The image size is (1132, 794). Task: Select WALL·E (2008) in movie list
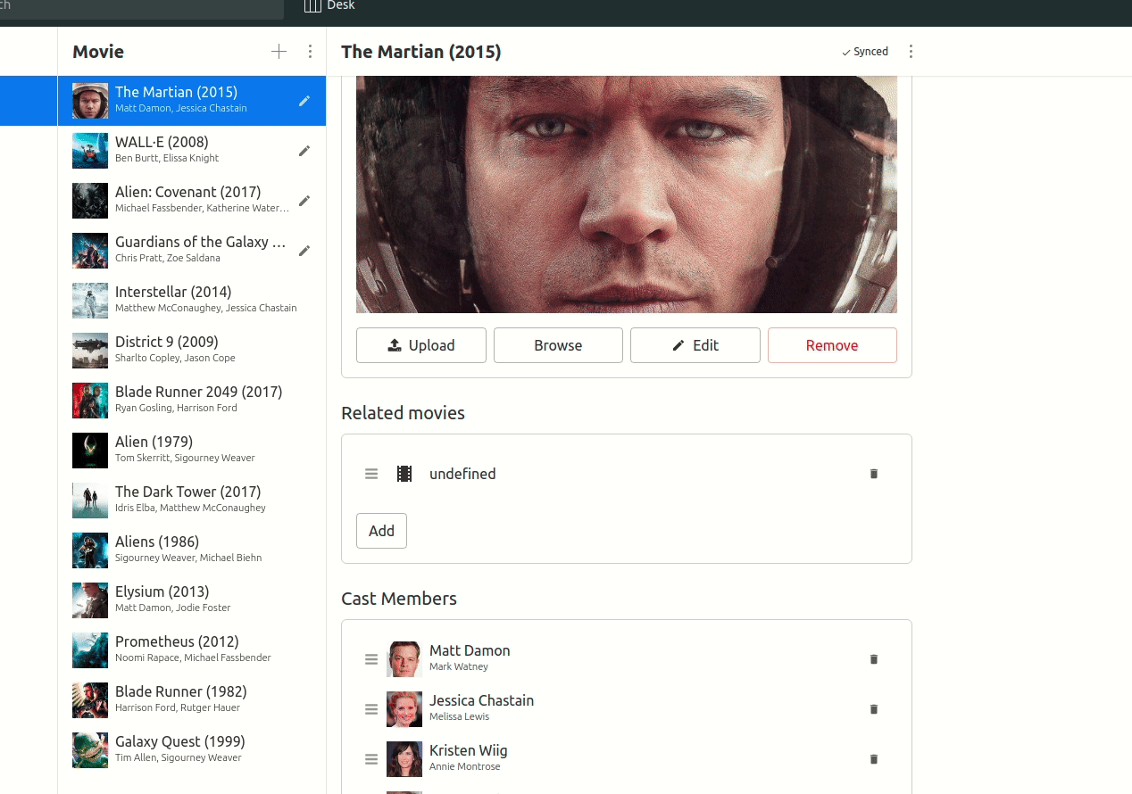(192, 151)
